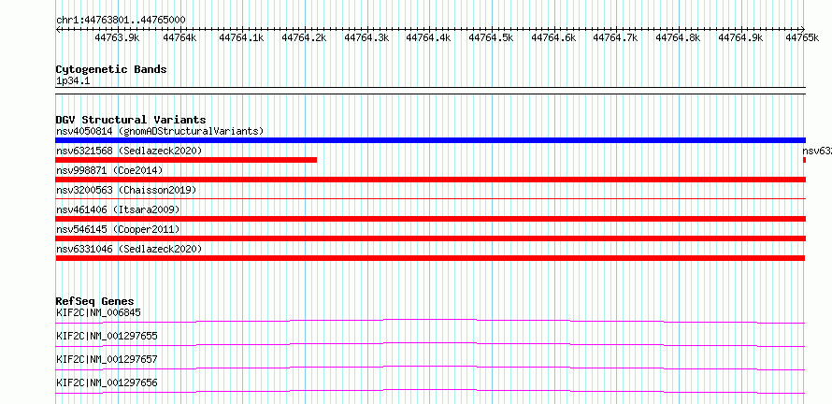Click the 44764k ruler tick label
The image size is (832, 404).
(179, 37)
